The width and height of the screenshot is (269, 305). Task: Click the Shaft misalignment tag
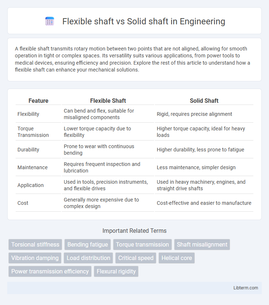point(202,244)
